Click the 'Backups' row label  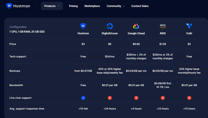[15, 71]
